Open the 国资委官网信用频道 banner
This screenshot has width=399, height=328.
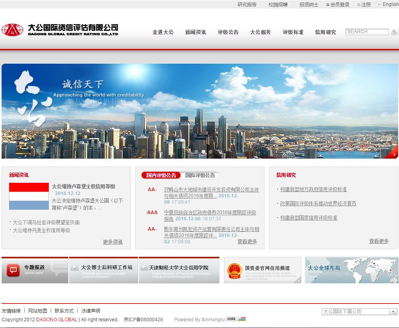tap(263, 270)
